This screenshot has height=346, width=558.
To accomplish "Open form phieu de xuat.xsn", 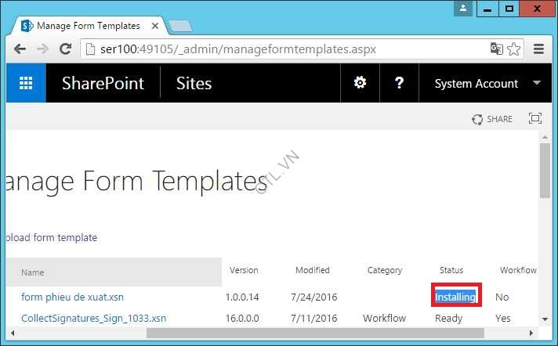I will click(x=72, y=297).
